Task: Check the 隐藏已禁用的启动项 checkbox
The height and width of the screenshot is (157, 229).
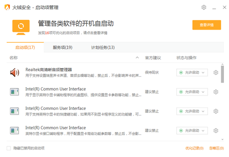Action: tap(9, 148)
